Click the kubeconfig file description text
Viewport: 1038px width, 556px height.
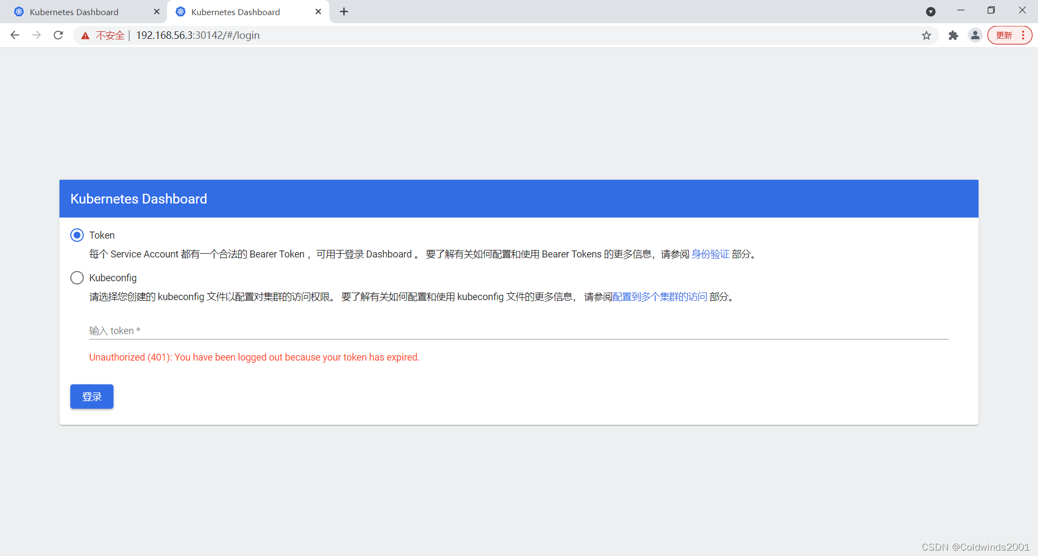(x=412, y=296)
